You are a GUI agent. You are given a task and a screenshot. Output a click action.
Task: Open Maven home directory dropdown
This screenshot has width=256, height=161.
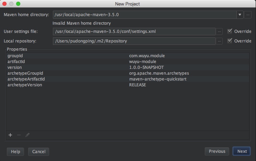[x=240, y=15]
